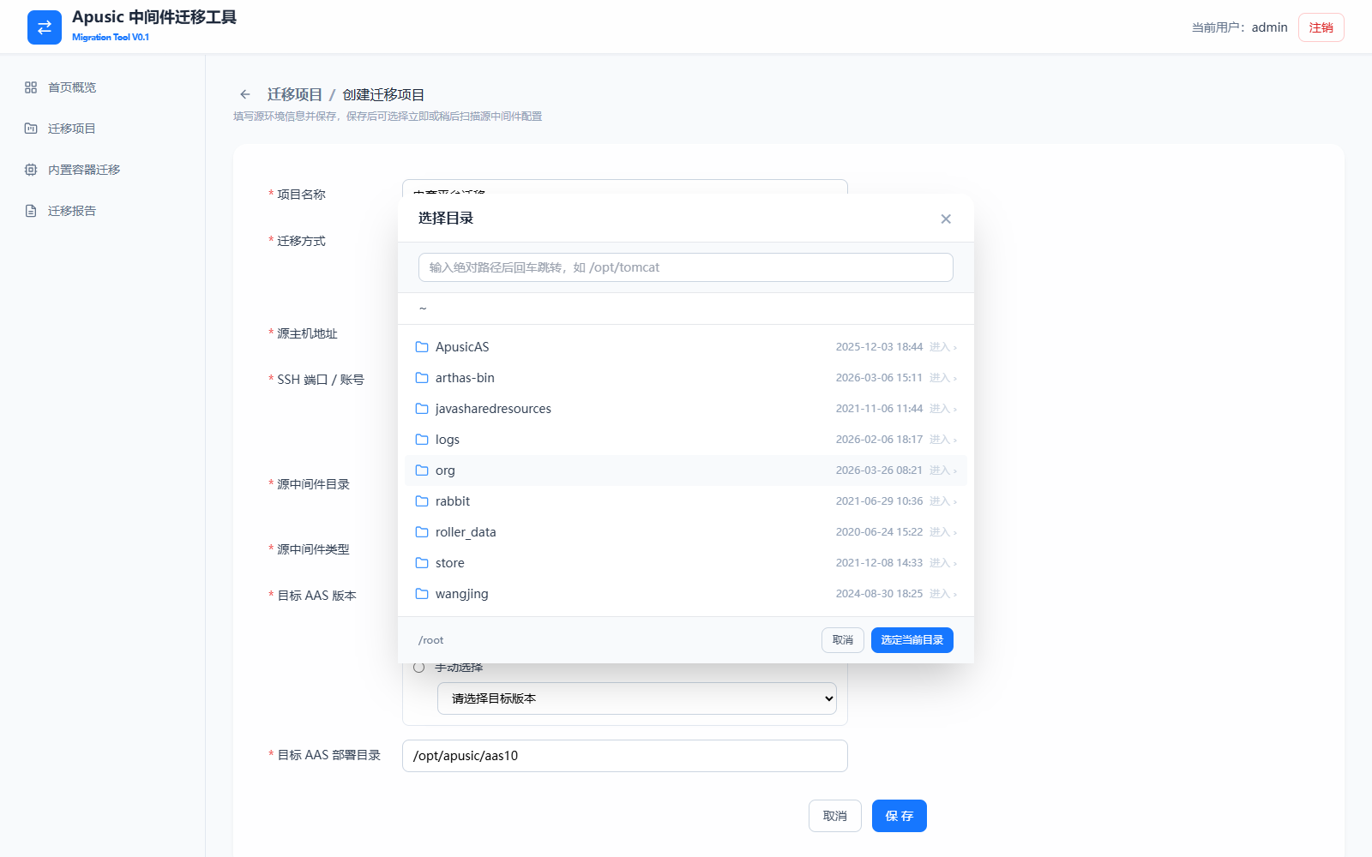Click the 取消 button beside 保存

coord(835,816)
